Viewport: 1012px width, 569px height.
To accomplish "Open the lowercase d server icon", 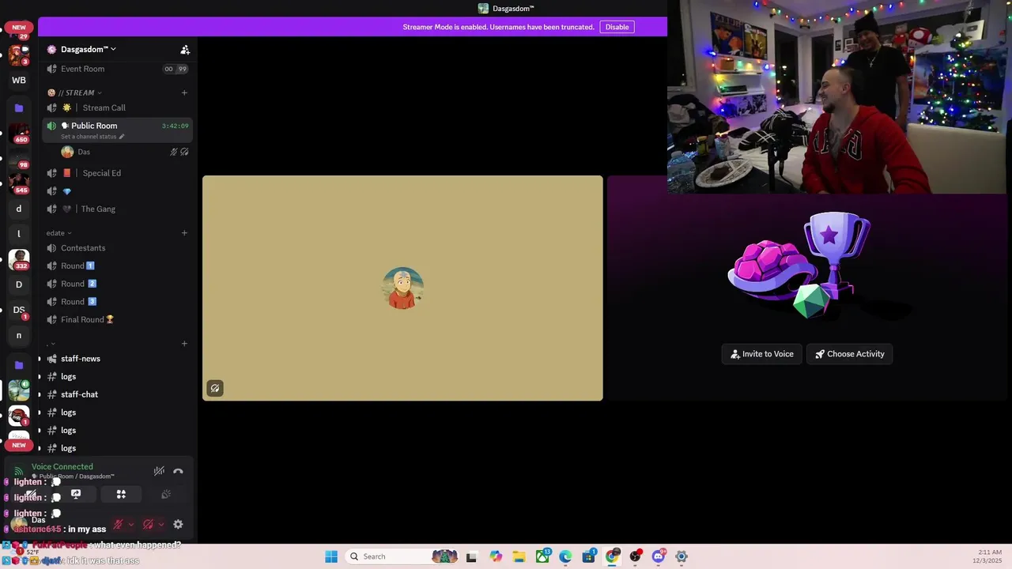I will point(19,209).
